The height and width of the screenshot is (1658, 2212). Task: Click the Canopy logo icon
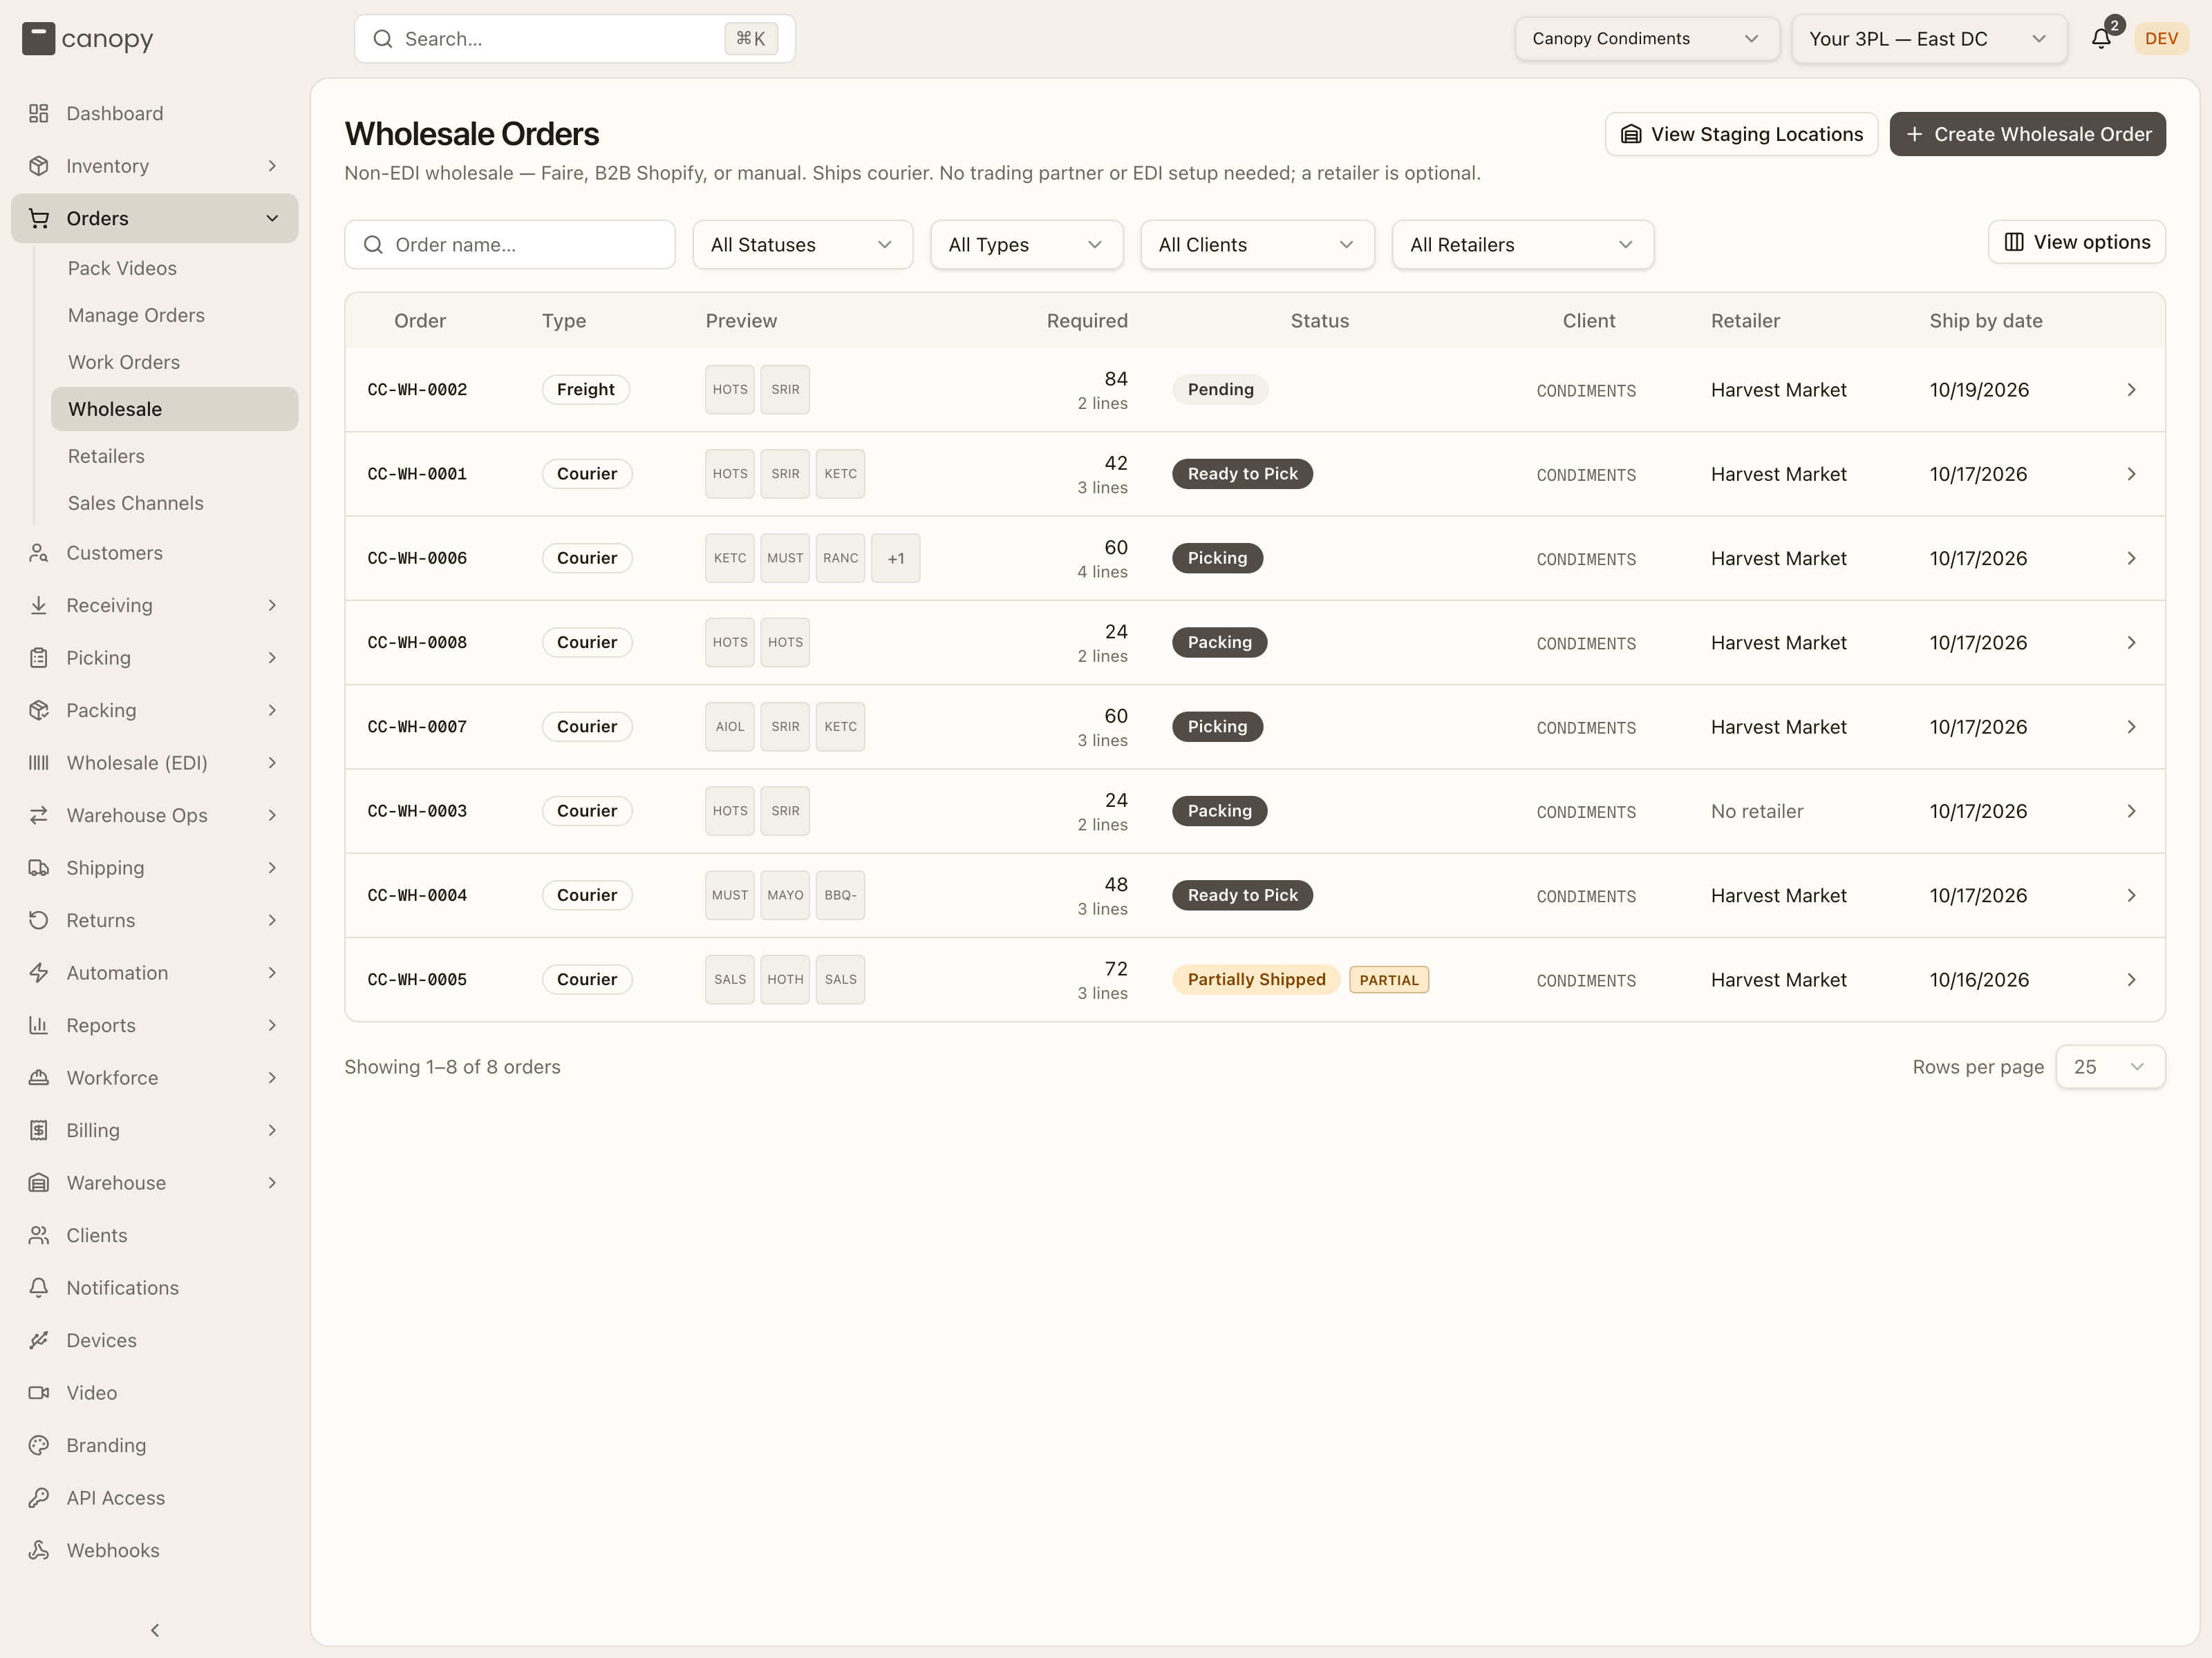pyautogui.click(x=38, y=39)
